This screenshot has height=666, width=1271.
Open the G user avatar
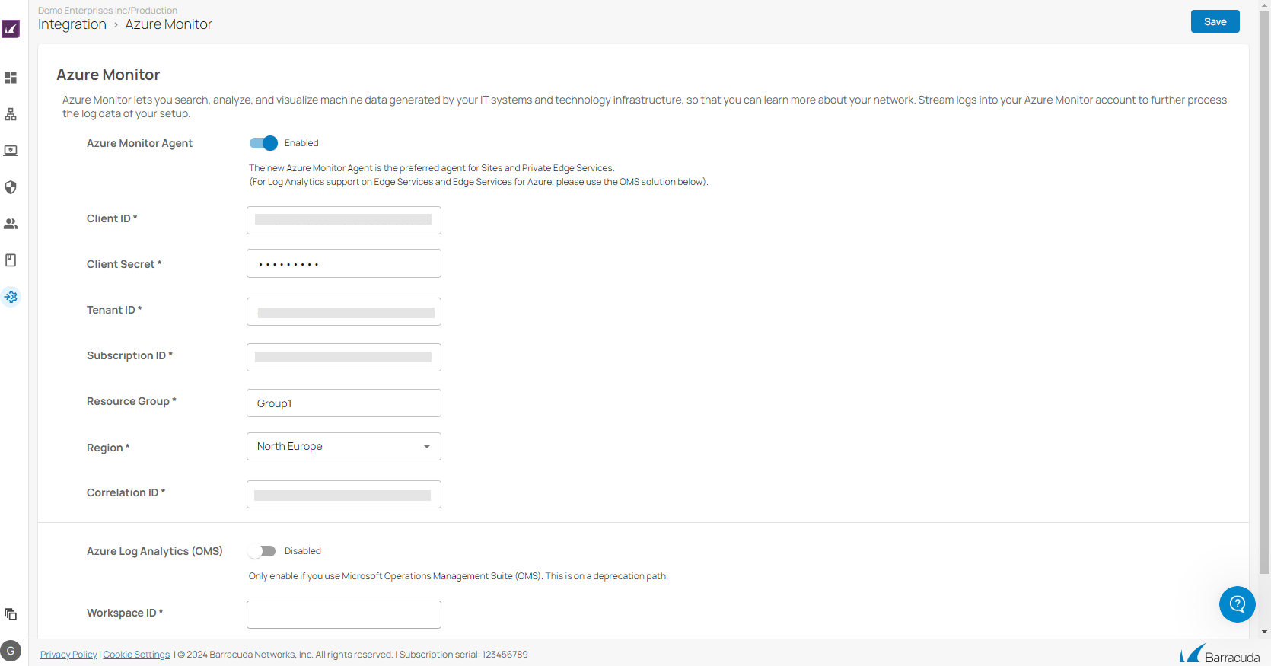[x=11, y=652]
